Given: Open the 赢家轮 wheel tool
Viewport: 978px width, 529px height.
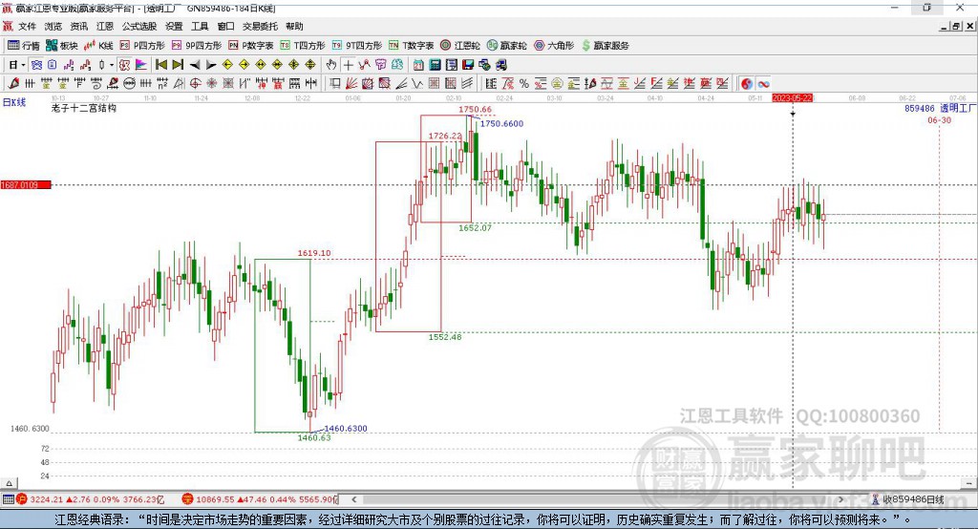Looking at the screenshot, I should point(507,46).
